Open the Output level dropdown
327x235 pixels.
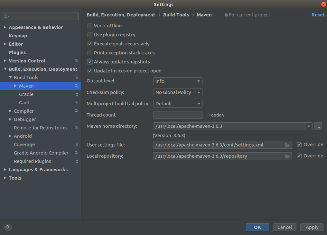[x=178, y=81]
